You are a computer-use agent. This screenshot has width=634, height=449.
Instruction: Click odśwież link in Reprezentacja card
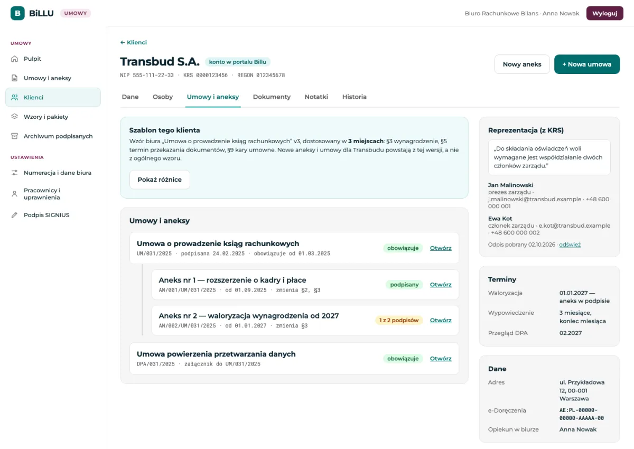click(x=570, y=245)
